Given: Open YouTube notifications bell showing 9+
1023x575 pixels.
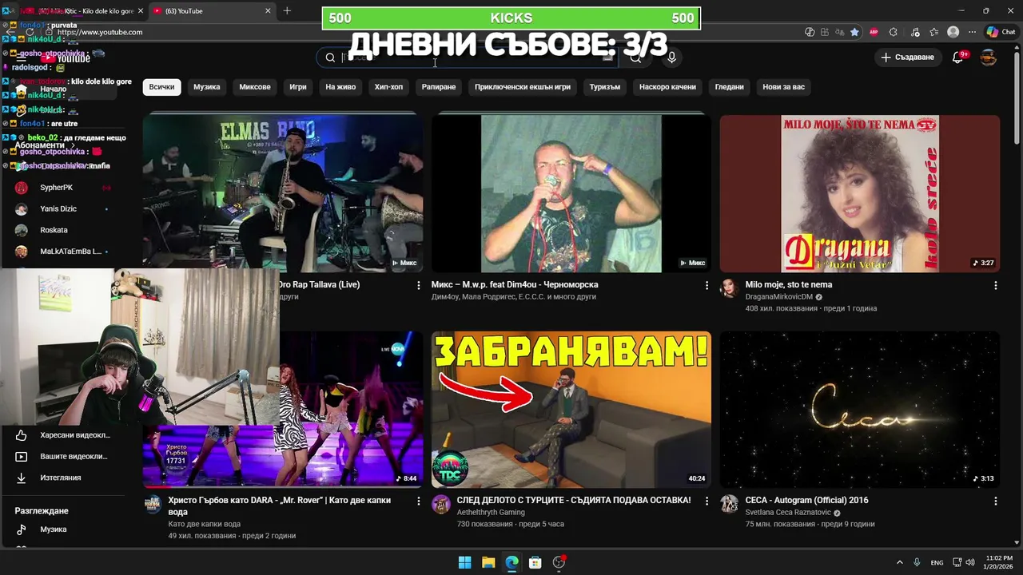Looking at the screenshot, I should 958,57.
